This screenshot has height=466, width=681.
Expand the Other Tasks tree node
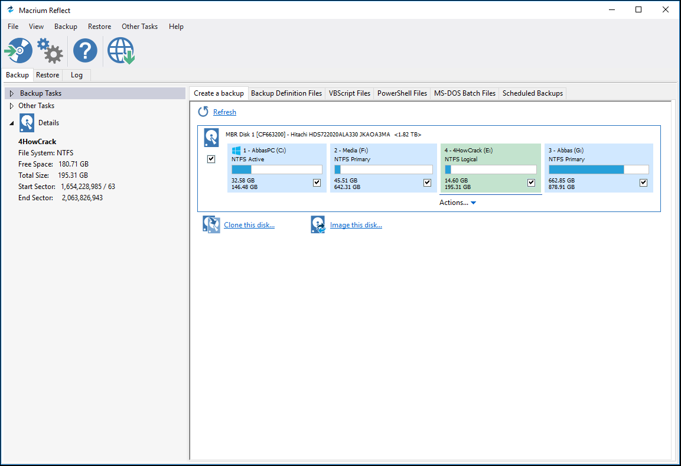pos(12,106)
